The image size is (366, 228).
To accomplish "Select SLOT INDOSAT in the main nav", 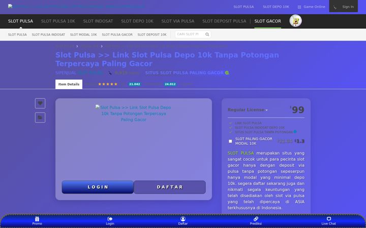I will tap(98, 21).
